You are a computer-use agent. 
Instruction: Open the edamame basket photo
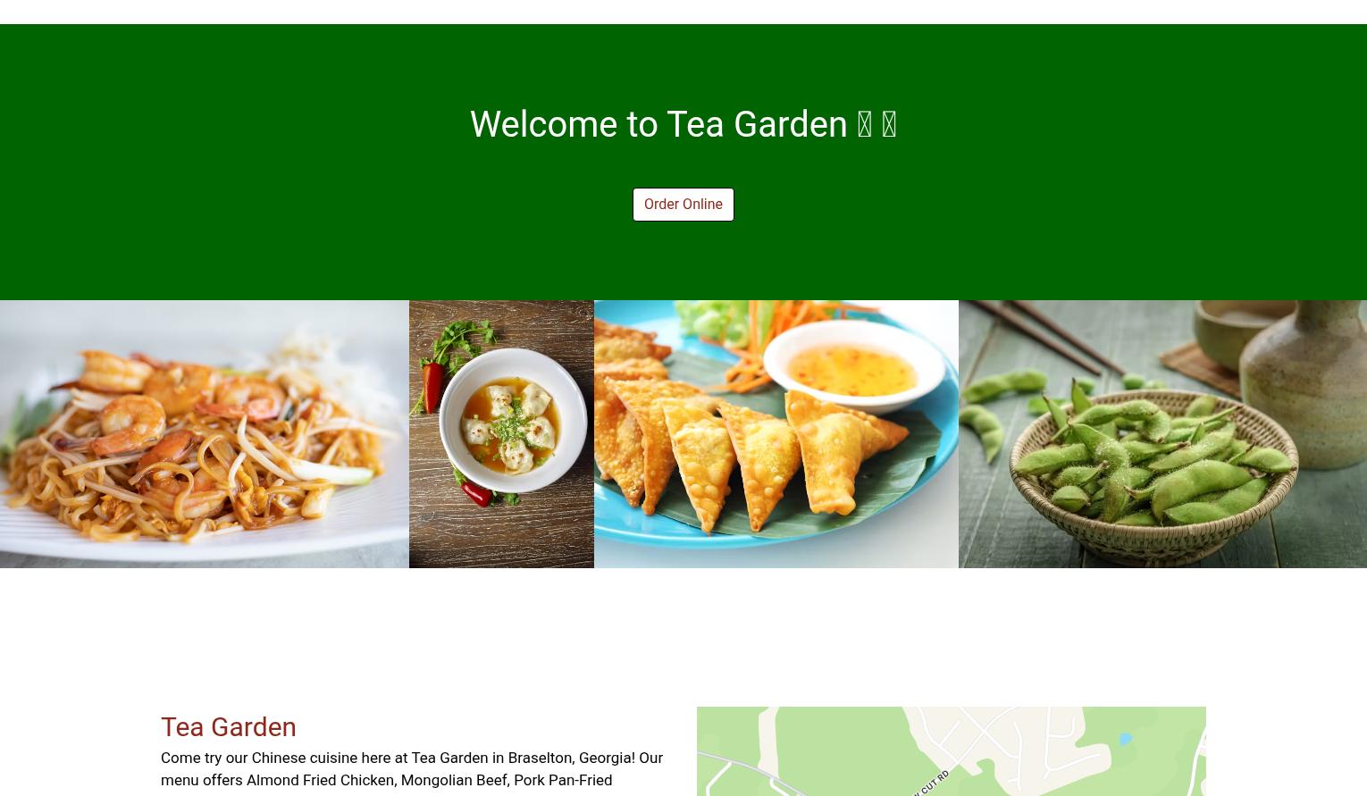[1162, 433]
